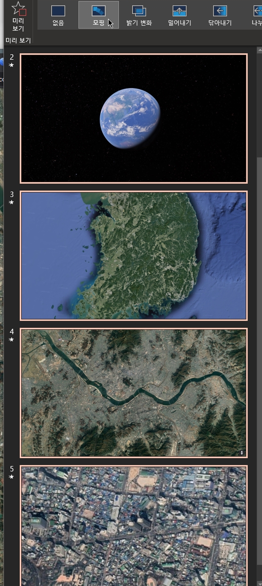Viewport: 262px width, 586px height.
Task: Click slide number 4 label
Action: [x=11, y=331]
